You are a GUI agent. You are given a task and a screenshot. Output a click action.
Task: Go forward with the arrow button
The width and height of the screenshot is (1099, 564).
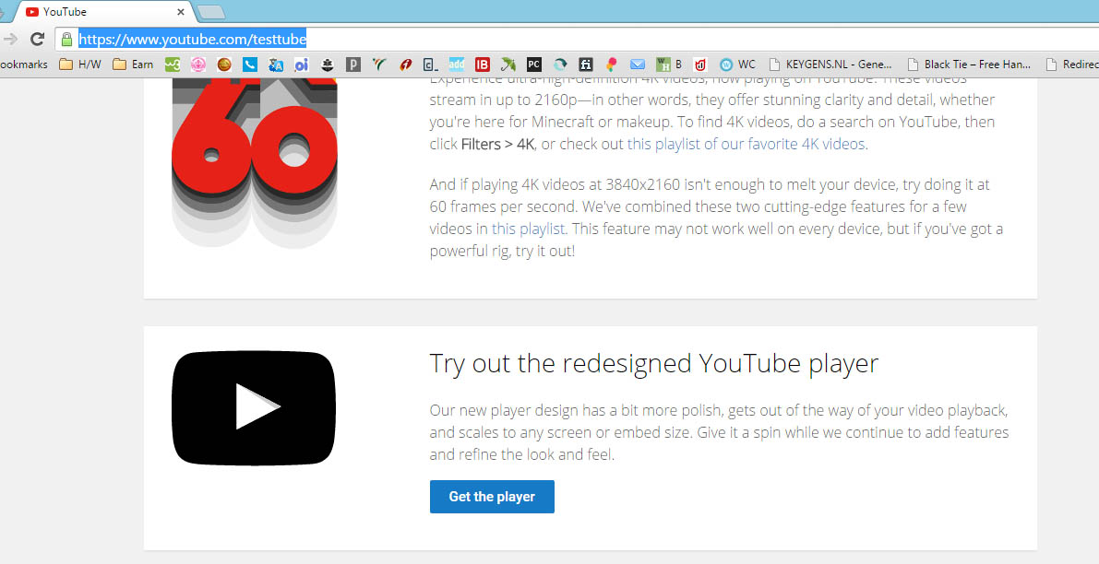[10, 39]
